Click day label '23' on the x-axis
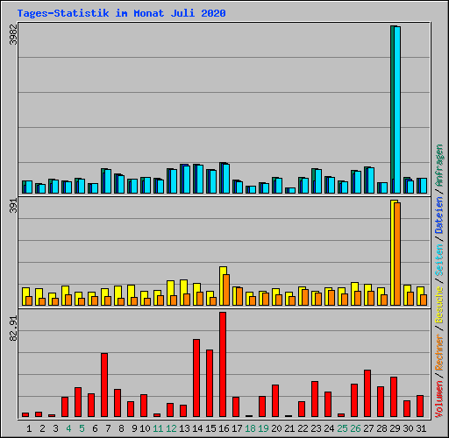Viewport: 449px width, 438px height. pos(316,428)
